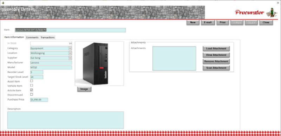Toggle the Asset Item checkbox
The height and width of the screenshot is (136, 281).
pos(32,81)
